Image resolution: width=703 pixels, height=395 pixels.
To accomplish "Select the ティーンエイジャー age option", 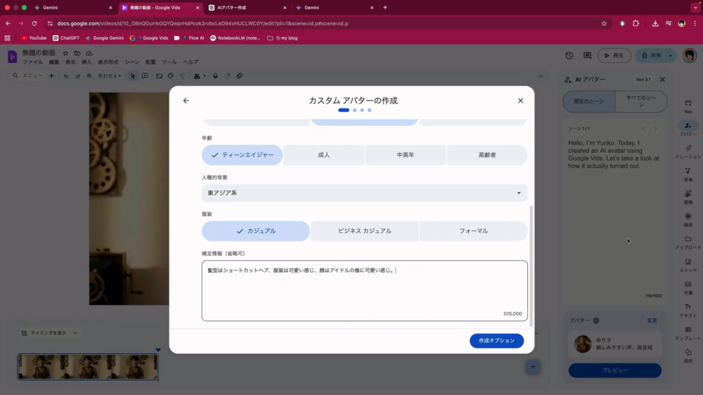I will point(242,155).
